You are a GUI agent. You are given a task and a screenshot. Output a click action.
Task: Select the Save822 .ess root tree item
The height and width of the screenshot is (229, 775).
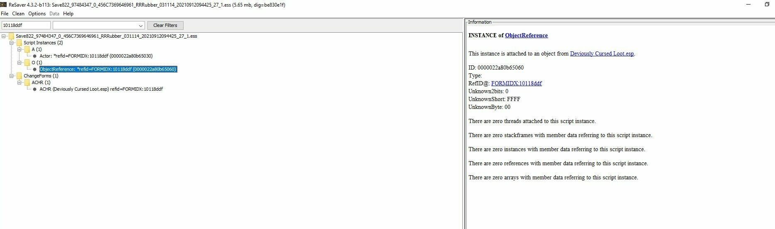click(x=106, y=36)
